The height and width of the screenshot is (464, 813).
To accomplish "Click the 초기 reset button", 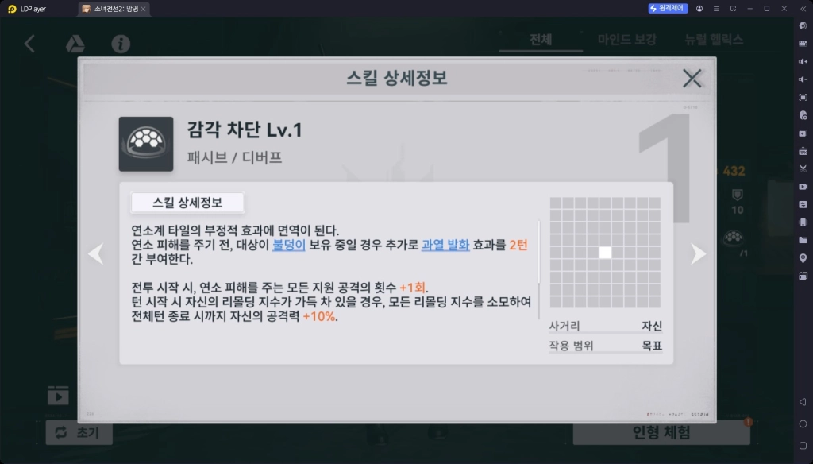I will click(x=79, y=433).
